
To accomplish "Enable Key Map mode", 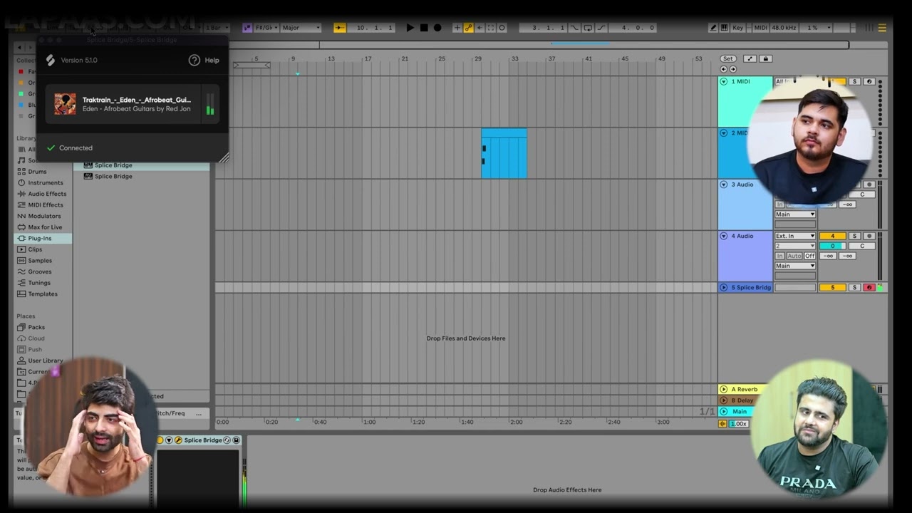I will [737, 28].
